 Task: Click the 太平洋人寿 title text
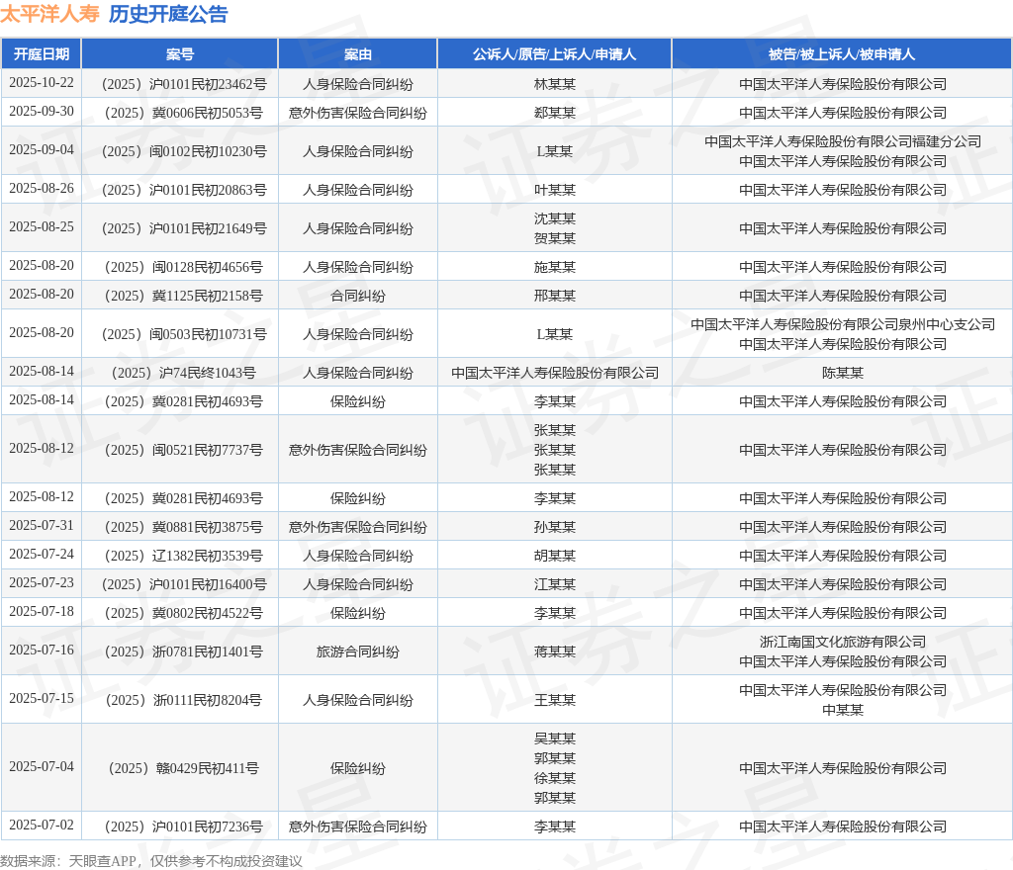pyautogui.click(x=49, y=14)
